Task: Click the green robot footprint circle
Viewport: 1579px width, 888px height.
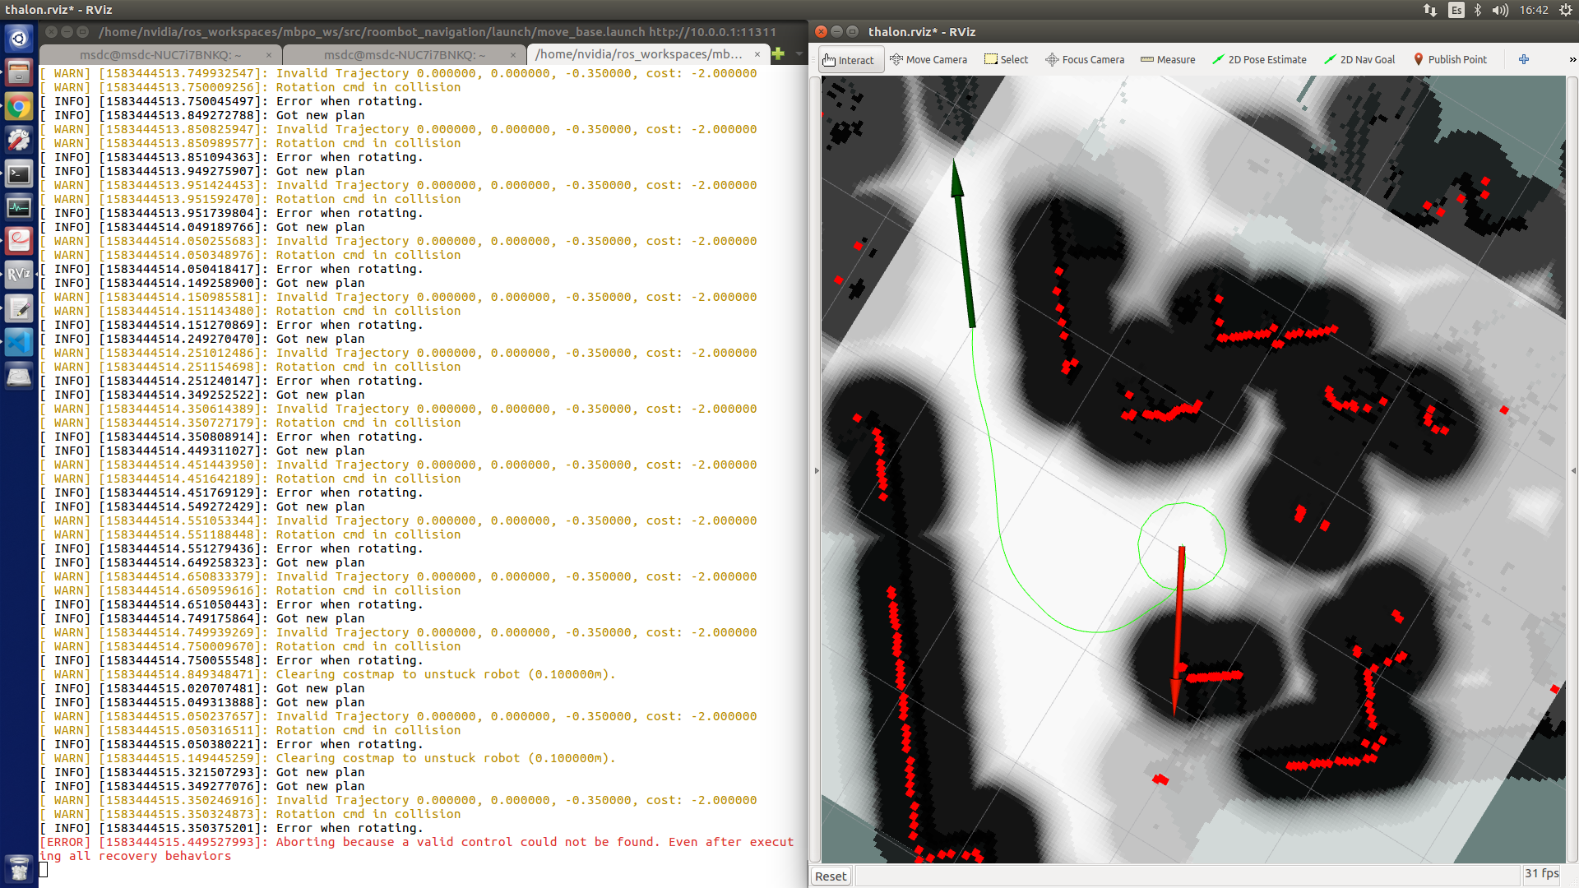Action: 1182,546
